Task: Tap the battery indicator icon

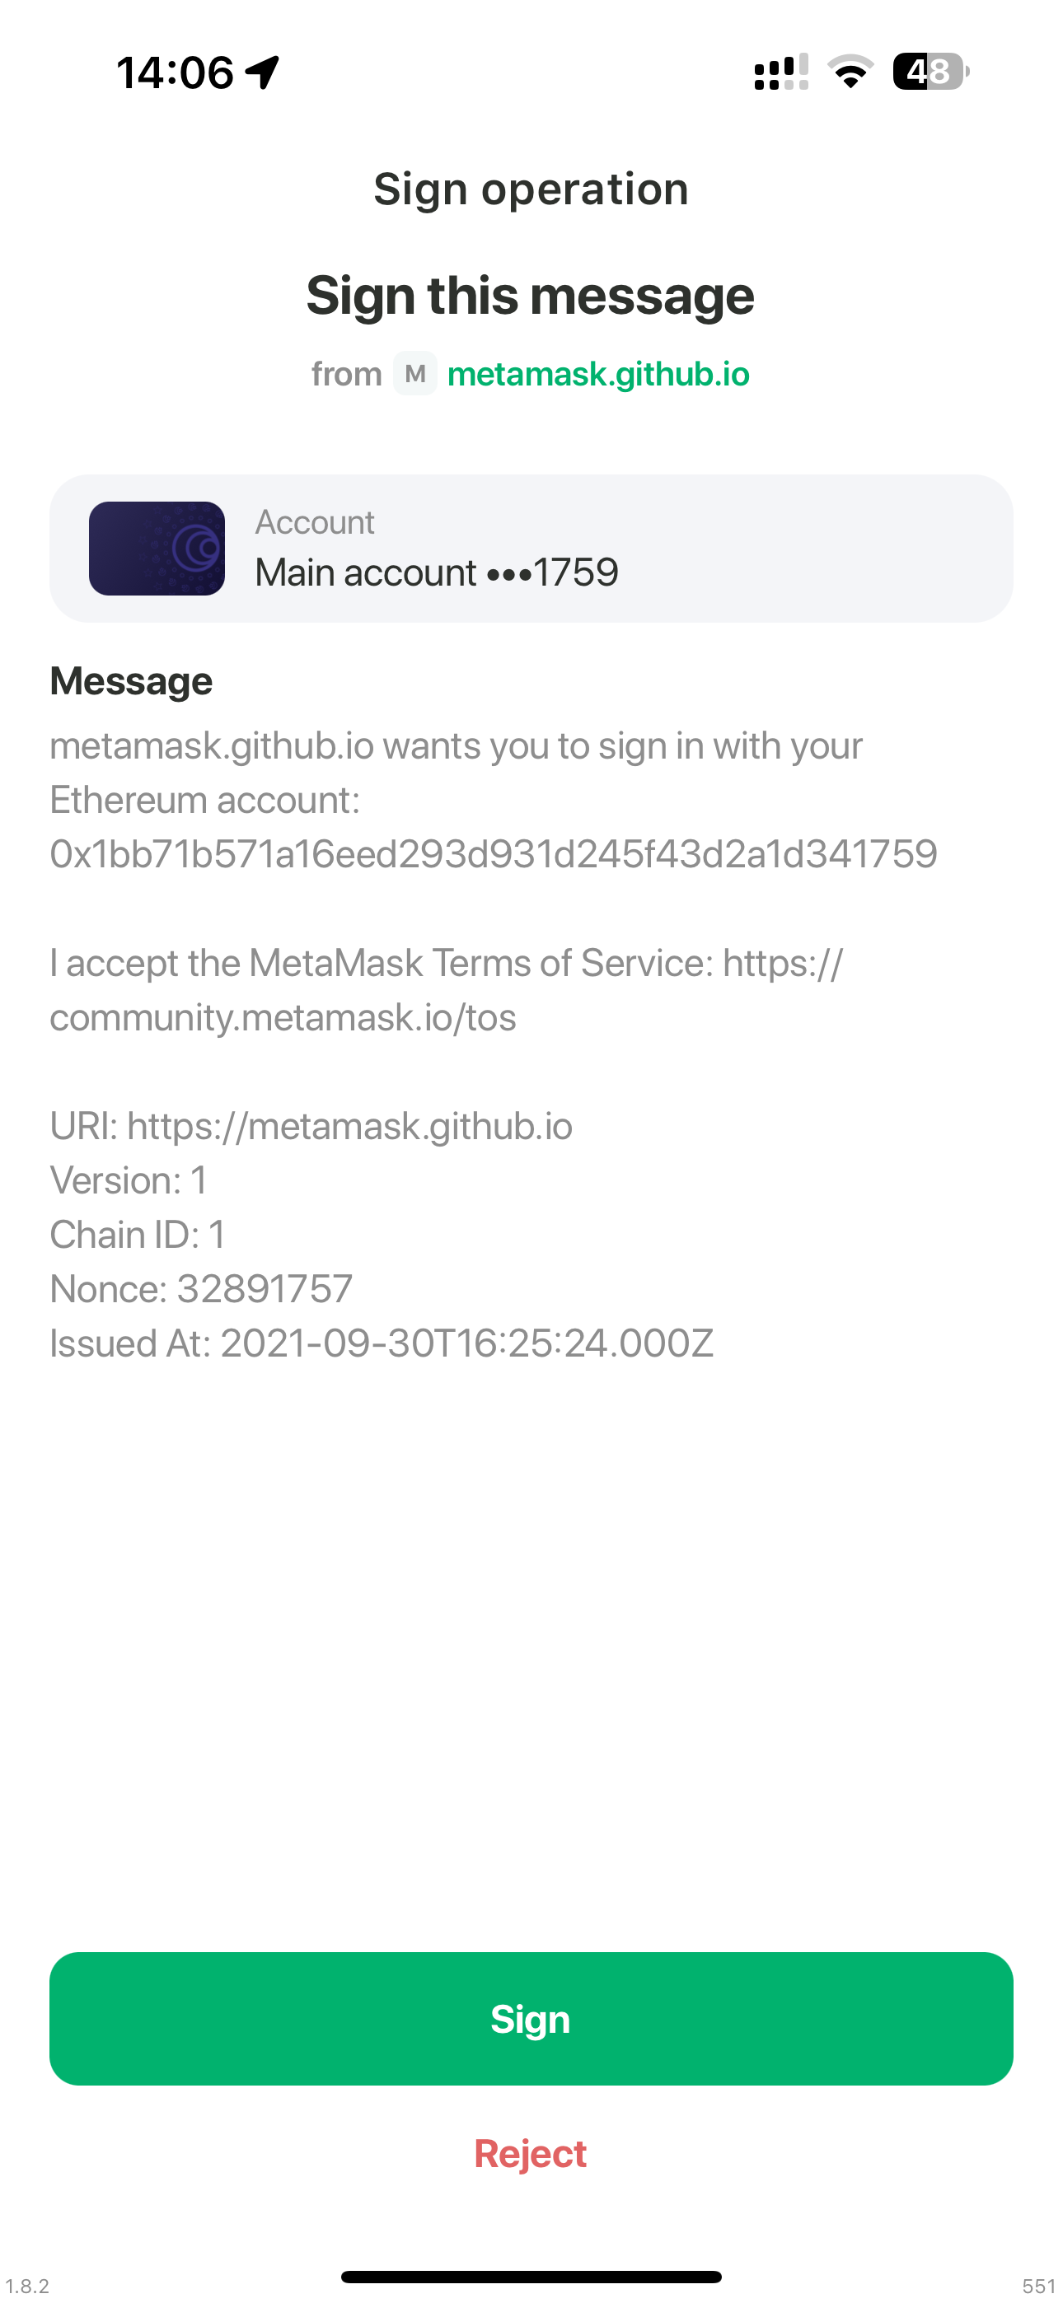Action: 930,72
